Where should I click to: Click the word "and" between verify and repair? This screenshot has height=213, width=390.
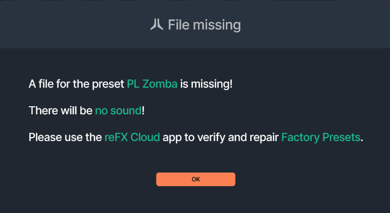coord(238,137)
